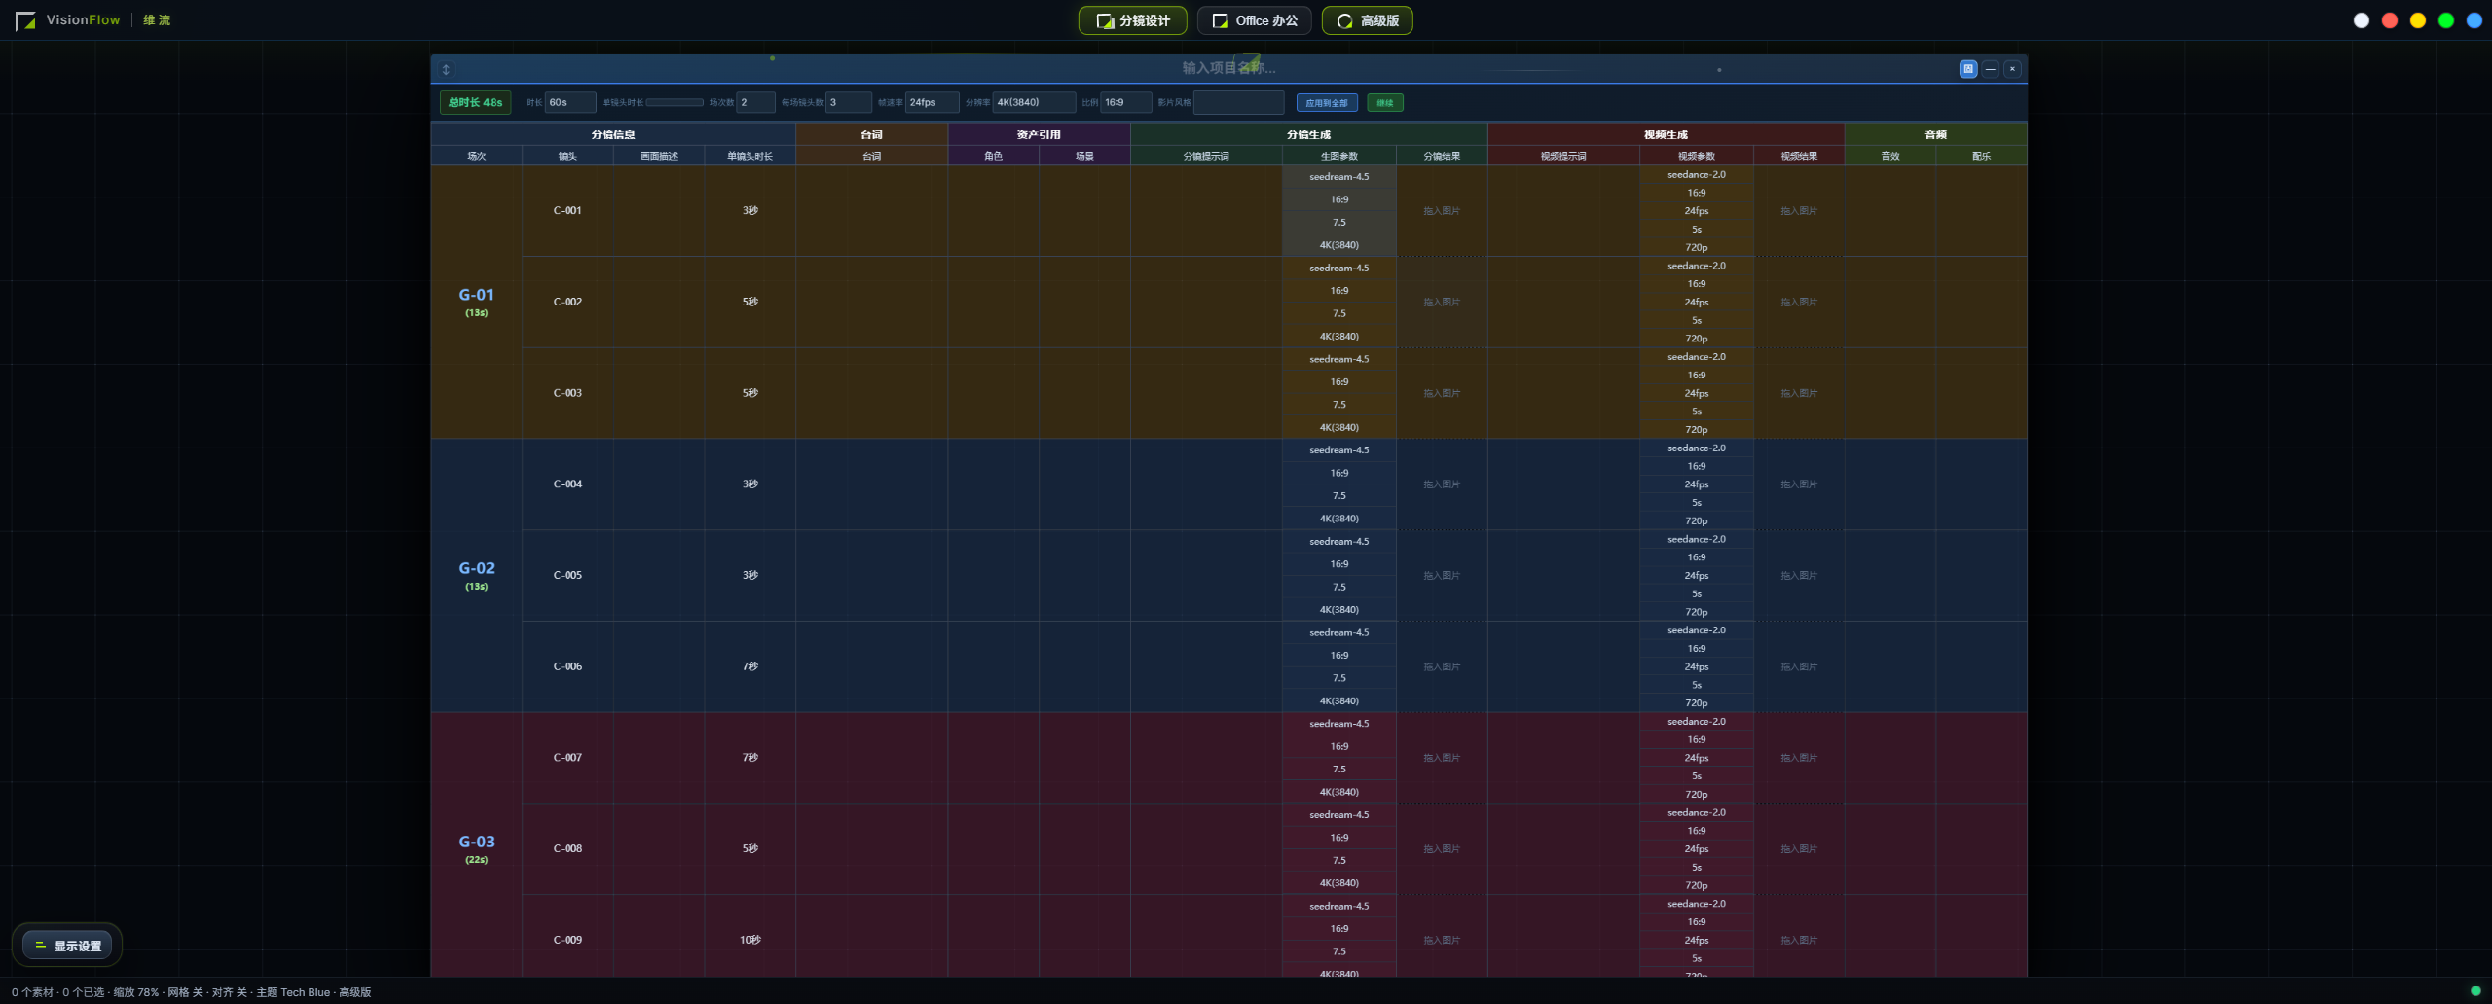This screenshot has height=1004, width=2492.
Task: Click the green status dot in status bar
Action: click(x=2475, y=991)
